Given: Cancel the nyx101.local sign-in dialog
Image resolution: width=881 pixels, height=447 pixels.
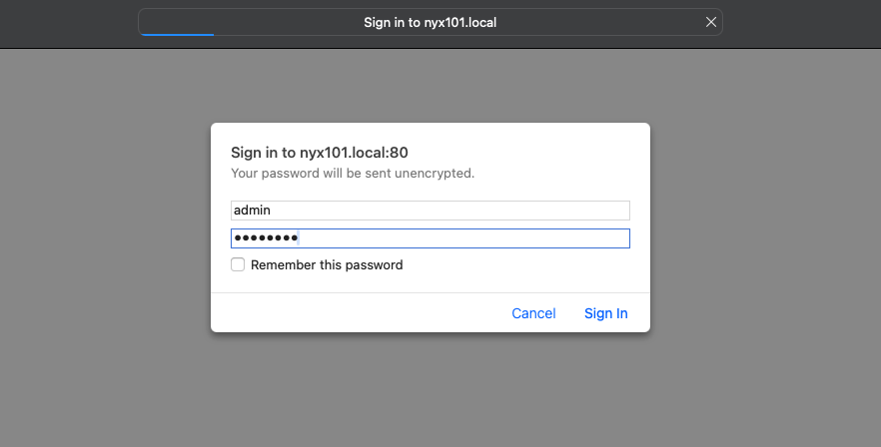Looking at the screenshot, I should [533, 313].
